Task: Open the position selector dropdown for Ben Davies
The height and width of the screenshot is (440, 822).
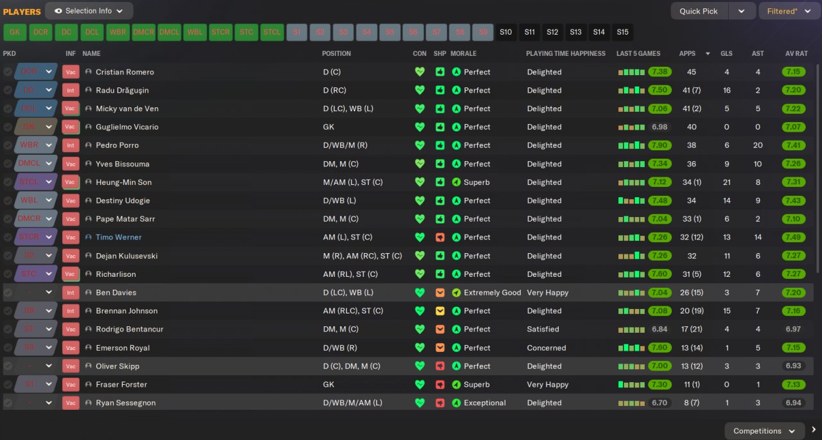Action: click(36, 293)
